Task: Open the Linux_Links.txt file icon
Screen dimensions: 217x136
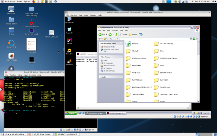Action: point(52,33)
